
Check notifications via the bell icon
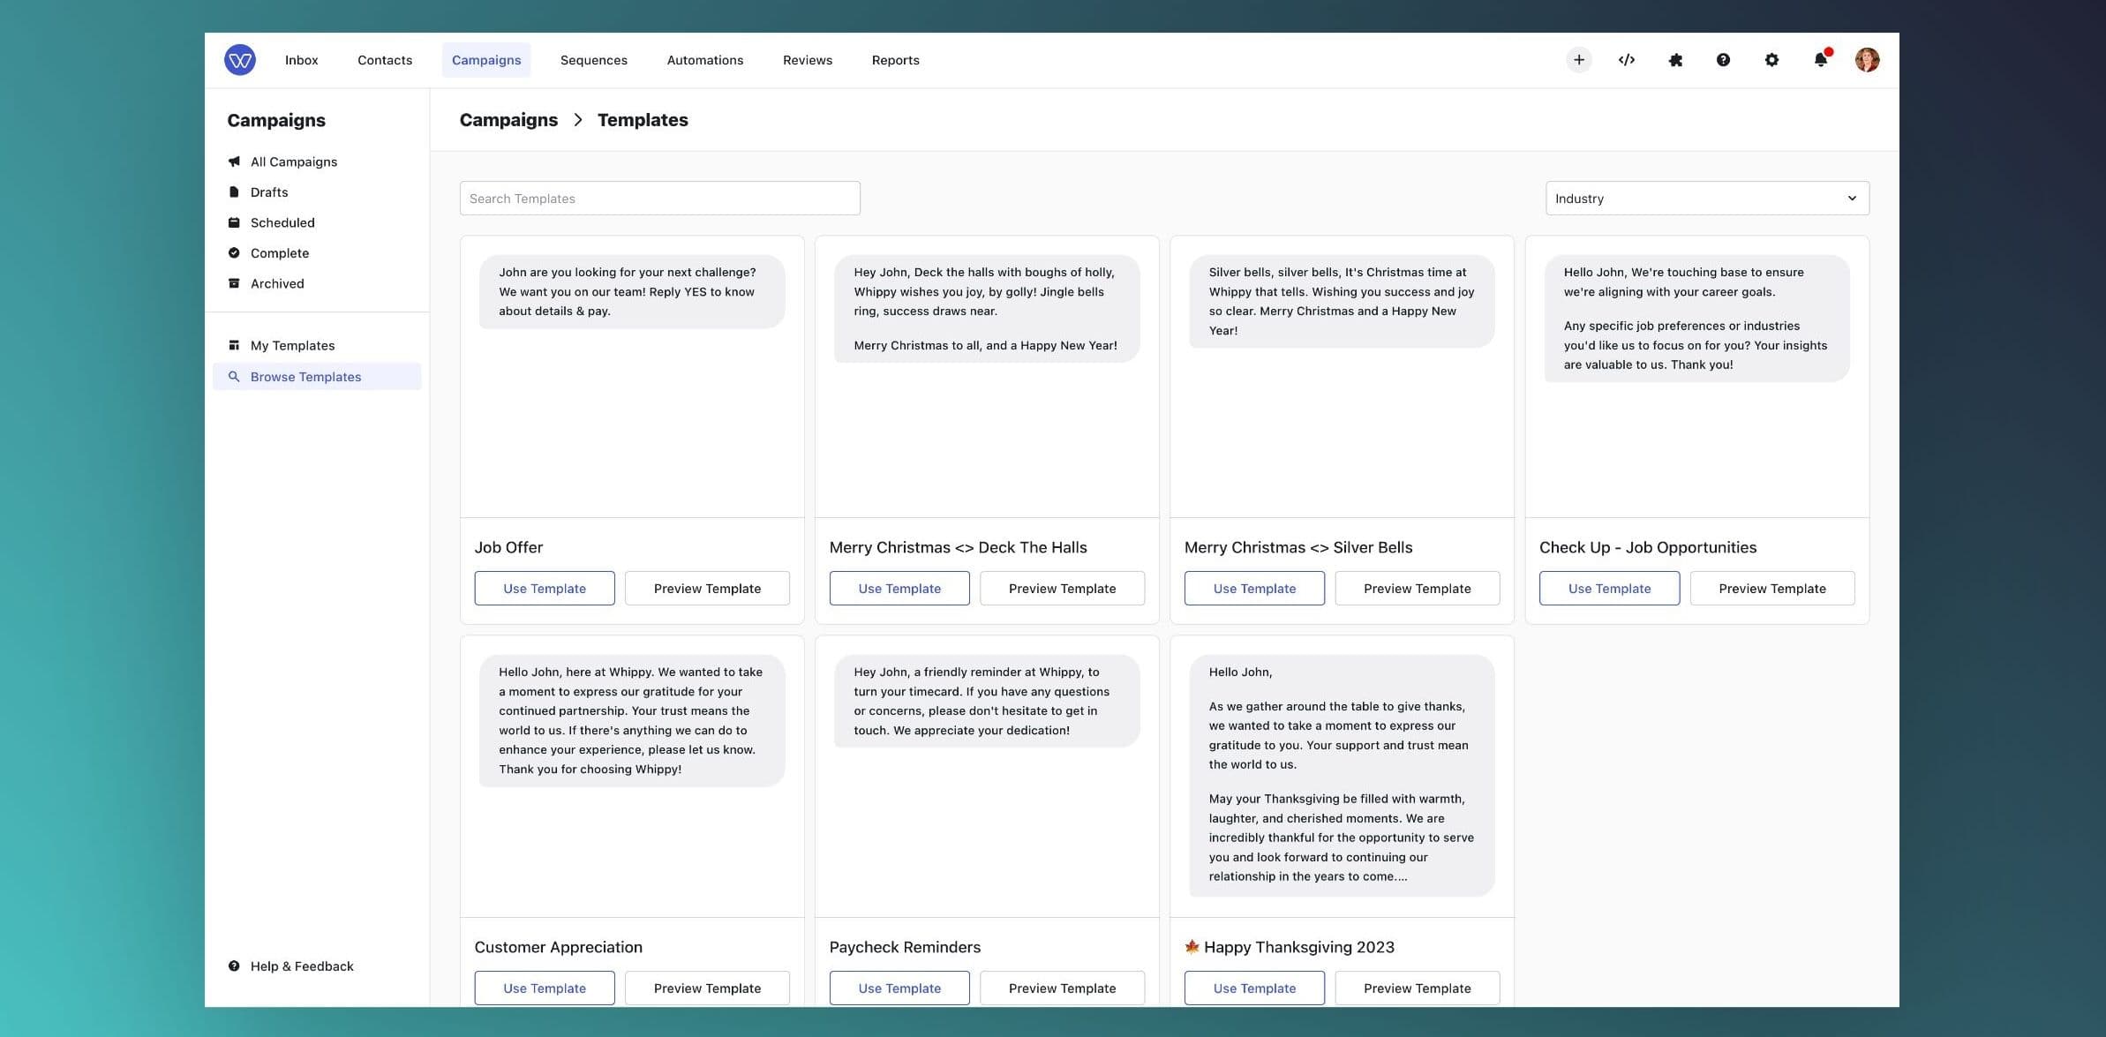click(x=1818, y=59)
